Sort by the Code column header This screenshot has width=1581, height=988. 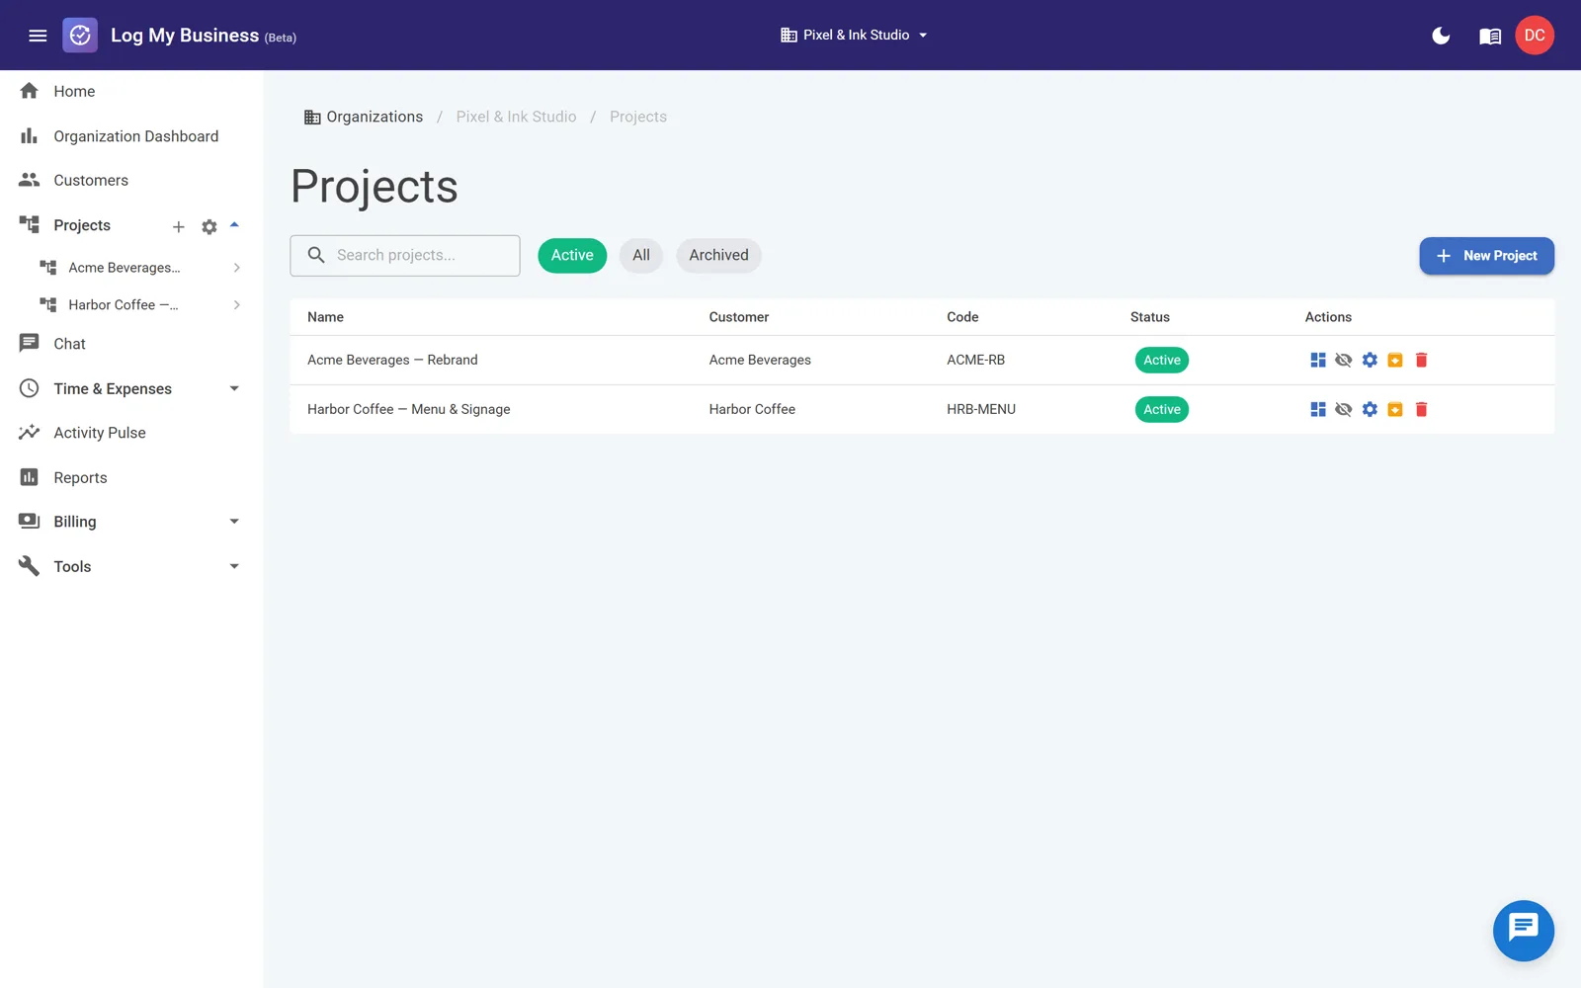(x=962, y=317)
